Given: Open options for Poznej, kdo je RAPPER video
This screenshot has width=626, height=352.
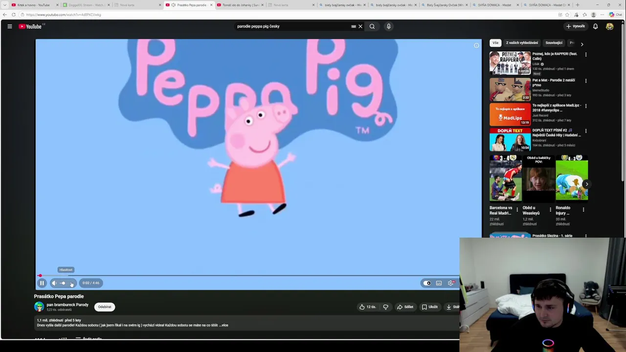Looking at the screenshot, I should pyautogui.click(x=586, y=54).
